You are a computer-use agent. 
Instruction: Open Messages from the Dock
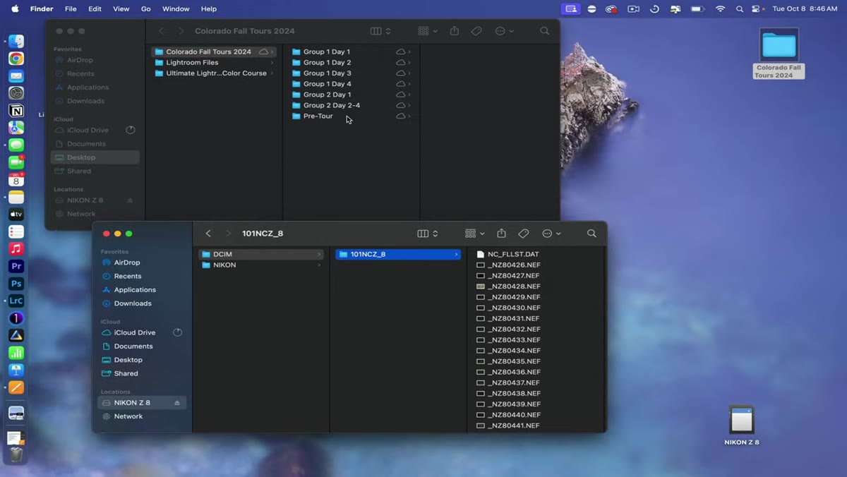click(x=16, y=145)
